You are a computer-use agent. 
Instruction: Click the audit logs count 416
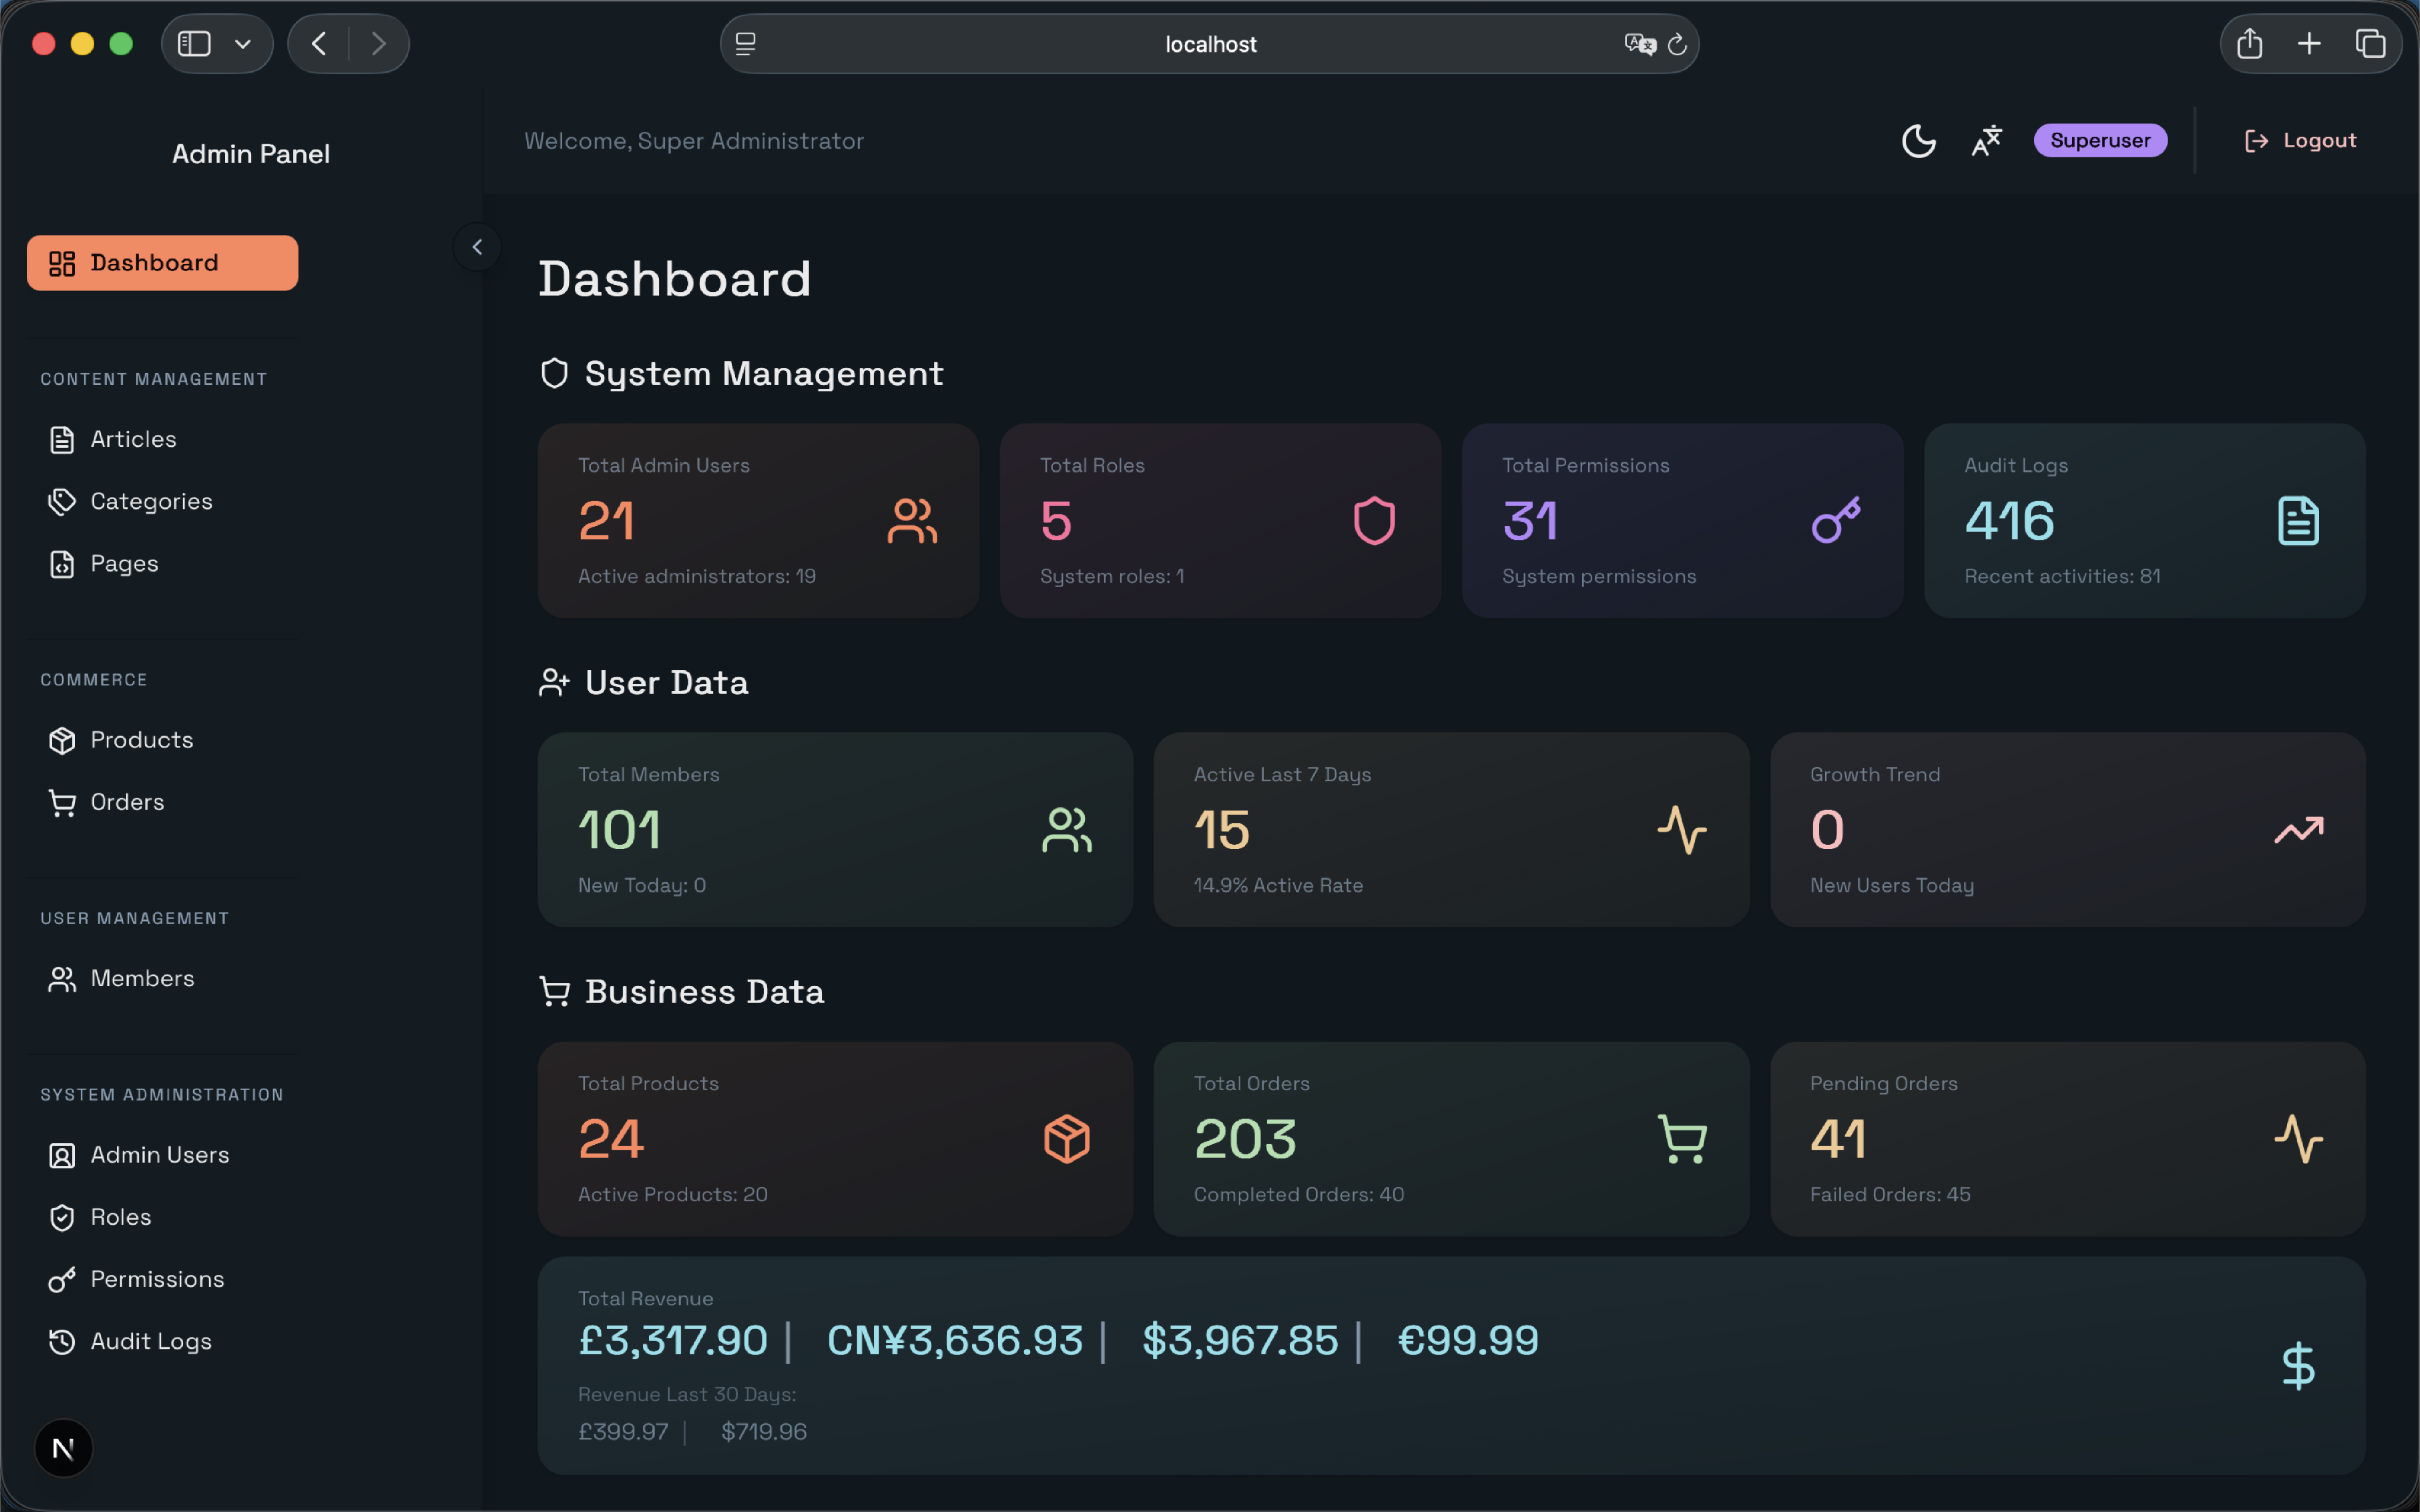tap(2009, 521)
